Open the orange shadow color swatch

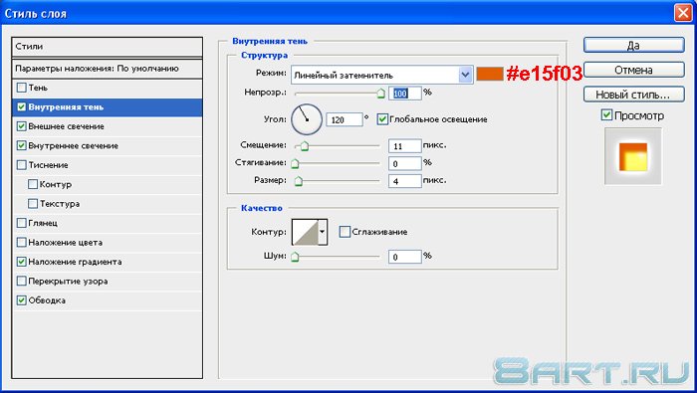490,74
